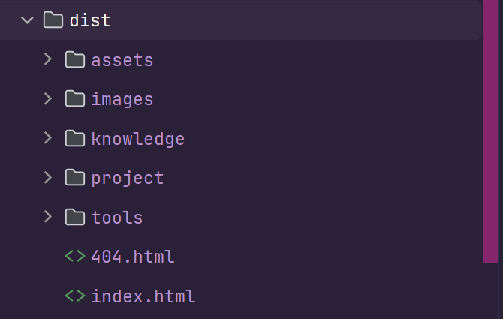The width and height of the screenshot is (503, 319).
Task: Click the 404.html HTML file icon
Action: (74, 257)
